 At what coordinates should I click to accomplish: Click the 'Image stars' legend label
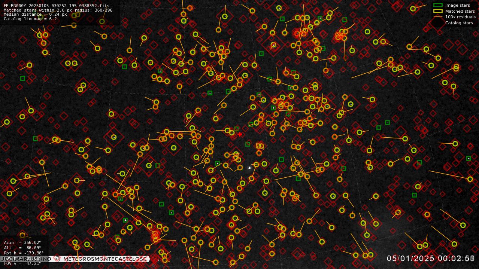[x=457, y=5]
